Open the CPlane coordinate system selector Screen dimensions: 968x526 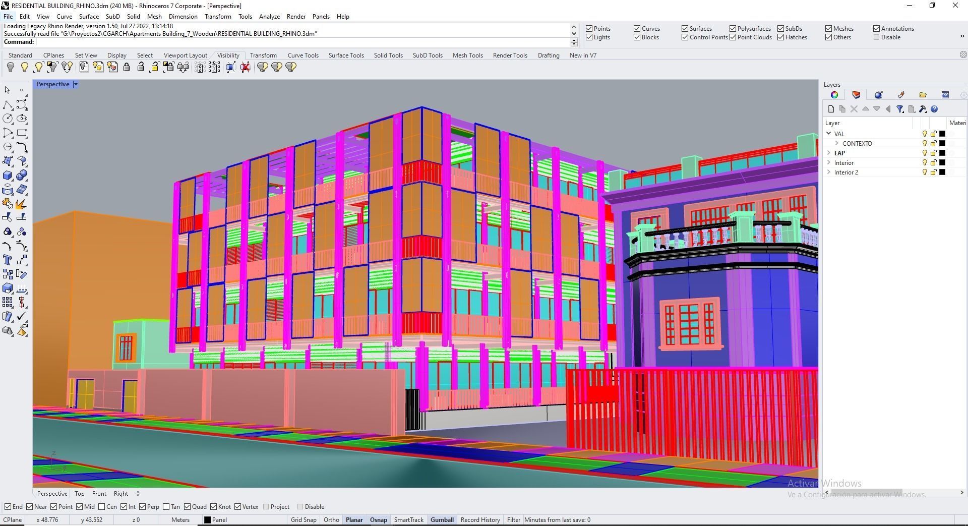click(x=13, y=520)
